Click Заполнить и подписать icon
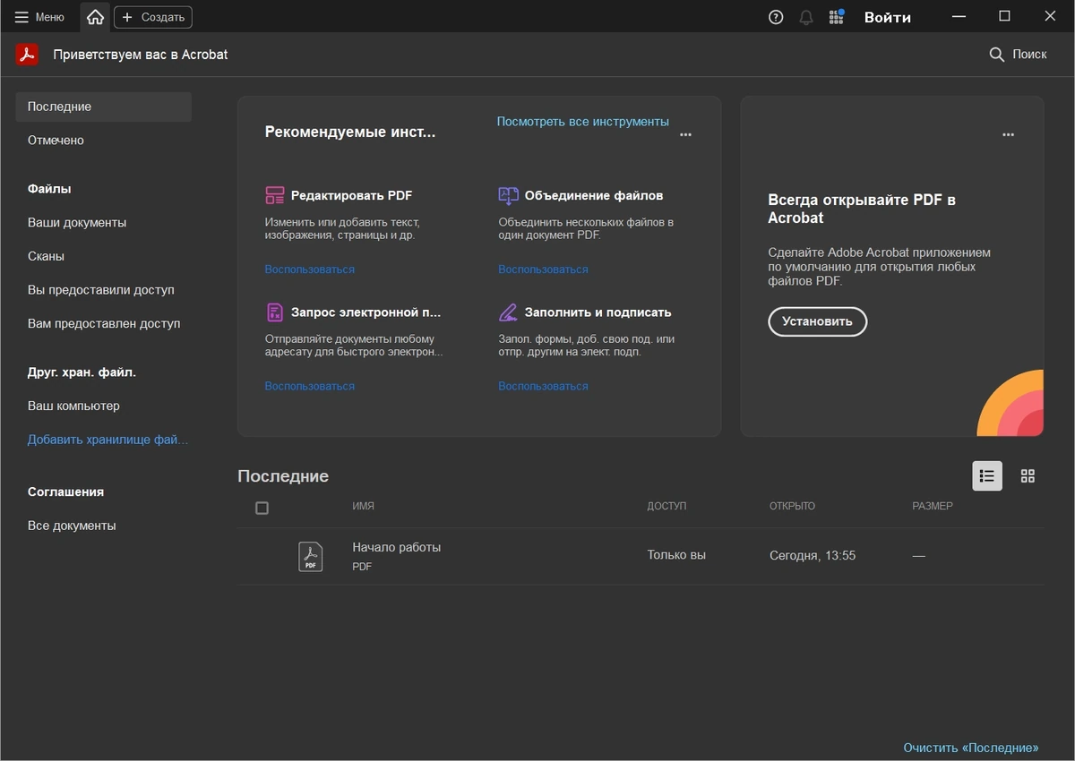This screenshot has width=1075, height=761. click(x=508, y=312)
